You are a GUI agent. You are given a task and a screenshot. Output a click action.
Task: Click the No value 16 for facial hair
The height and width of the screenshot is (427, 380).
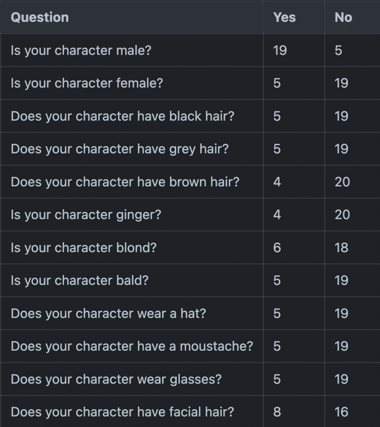coord(341,412)
